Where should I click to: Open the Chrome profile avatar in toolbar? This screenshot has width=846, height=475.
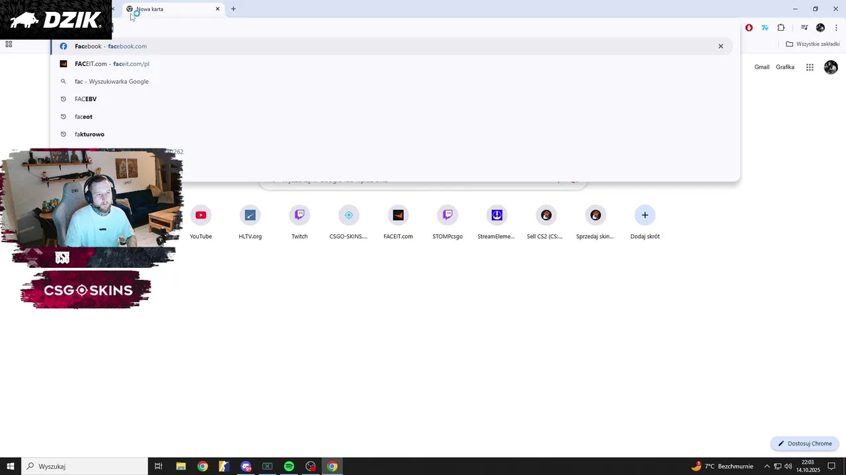tap(820, 28)
